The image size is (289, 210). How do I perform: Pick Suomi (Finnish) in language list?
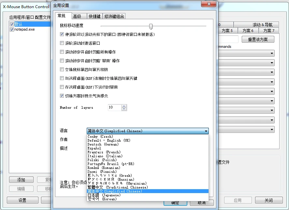[148, 172]
